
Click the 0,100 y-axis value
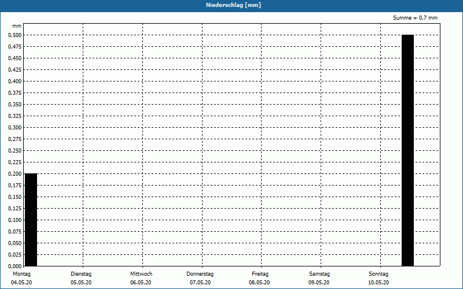click(15, 220)
